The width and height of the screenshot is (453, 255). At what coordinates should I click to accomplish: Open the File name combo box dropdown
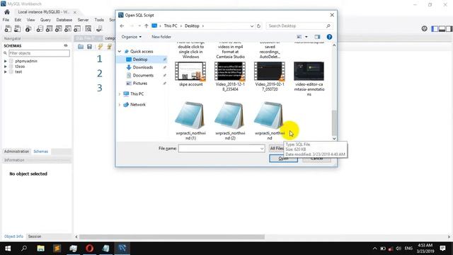click(261, 148)
